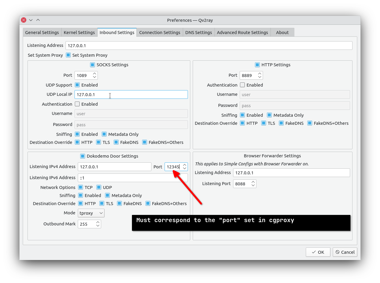
Task: Go to the DNS Settings tab
Action: [x=198, y=33]
